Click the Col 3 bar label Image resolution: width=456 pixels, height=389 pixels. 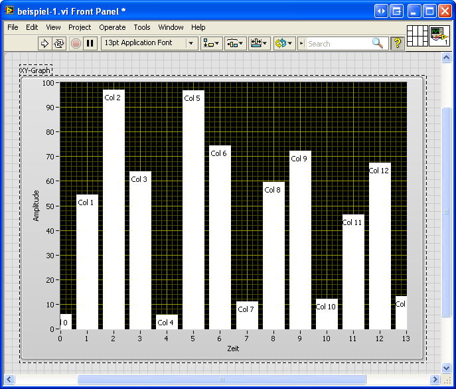pyautogui.click(x=139, y=179)
